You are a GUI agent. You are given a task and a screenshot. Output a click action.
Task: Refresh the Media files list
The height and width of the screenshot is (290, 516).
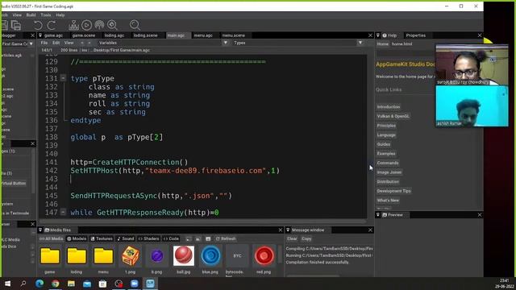(226, 238)
